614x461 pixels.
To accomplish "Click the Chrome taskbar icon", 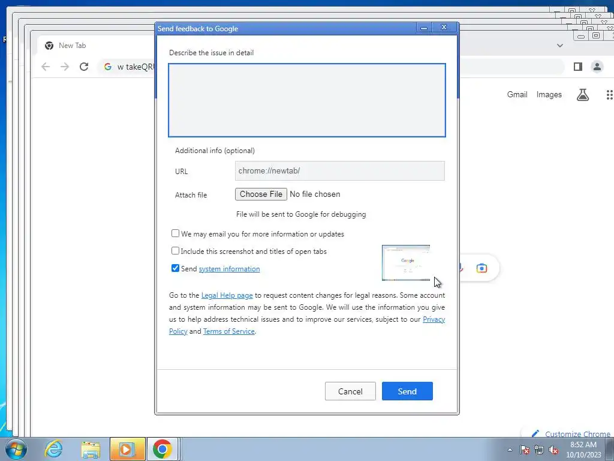I will click(x=162, y=449).
